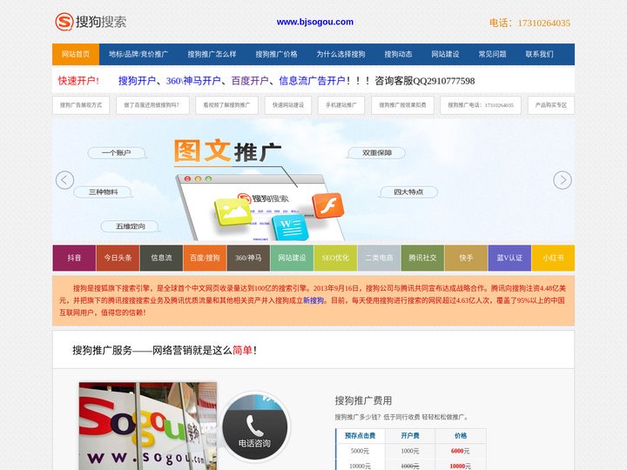627x470 pixels.
Task: Select the 信息流 category tile
Action: [161, 258]
